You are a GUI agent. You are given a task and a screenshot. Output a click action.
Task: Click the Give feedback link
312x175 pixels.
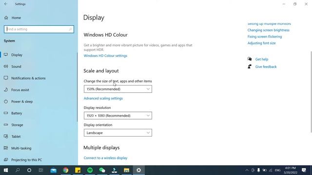coord(266,67)
